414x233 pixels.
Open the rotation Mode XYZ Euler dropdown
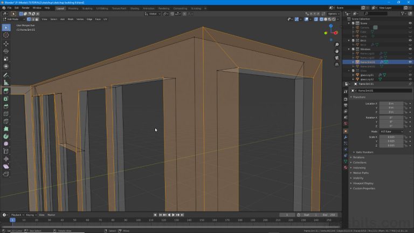391,132
